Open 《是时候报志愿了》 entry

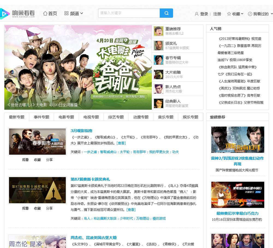click(x=239, y=95)
